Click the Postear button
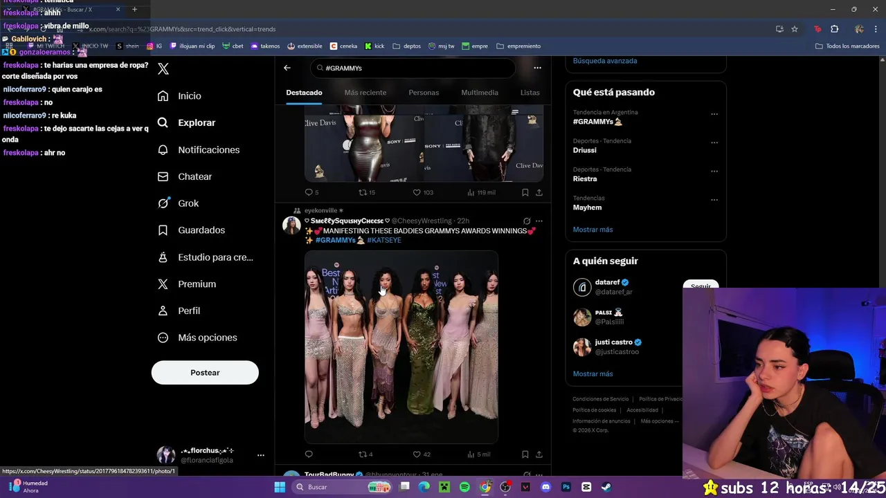Screen dimensions: 886x498 click(x=205, y=372)
